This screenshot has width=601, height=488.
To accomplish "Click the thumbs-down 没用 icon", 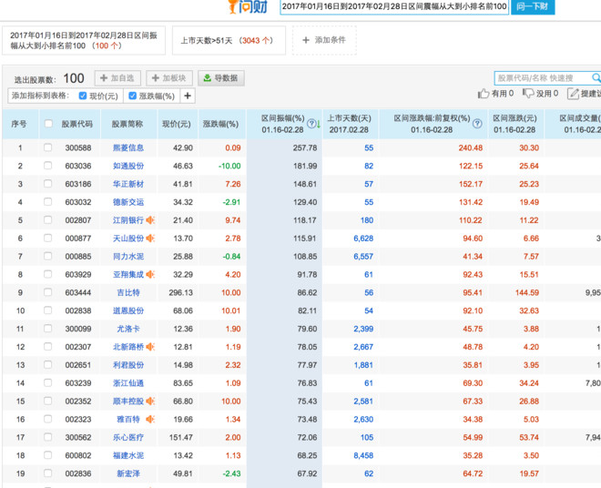I will tap(528, 93).
